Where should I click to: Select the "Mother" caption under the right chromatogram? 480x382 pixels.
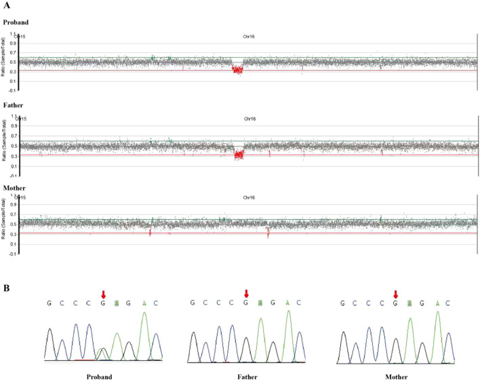coord(397,377)
